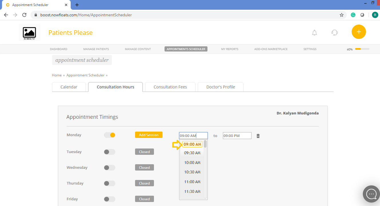Click the notification bell icon
Screen dimensions: 380x206
[x=314, y=33]
